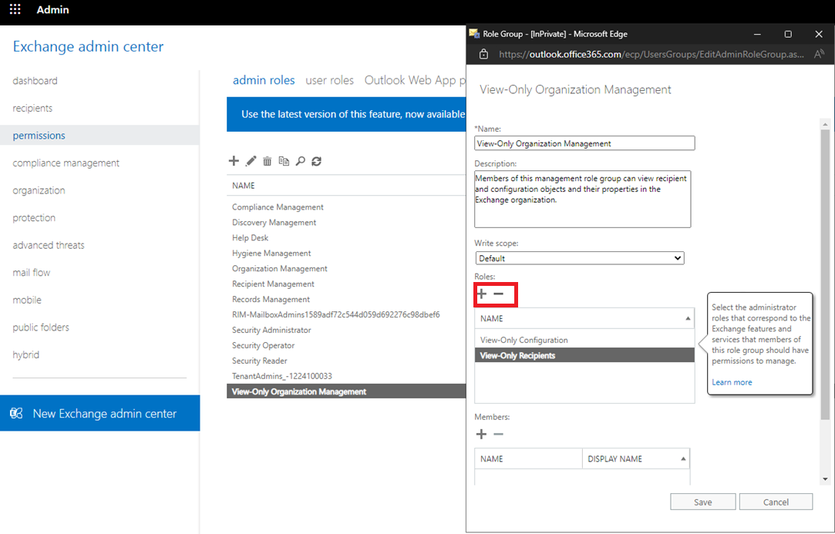Click the add new role group plus icon
The image size is (835, 534).
[234, 161]
